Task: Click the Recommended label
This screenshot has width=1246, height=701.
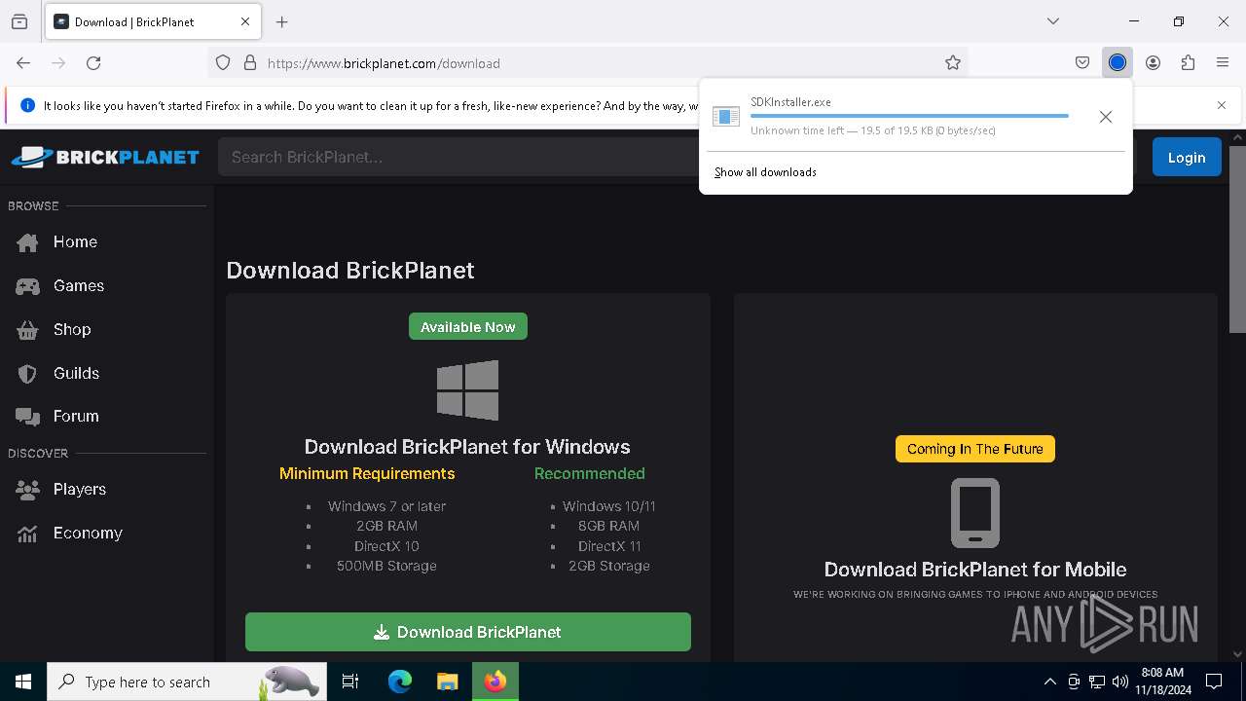Action: click(590, 473)
